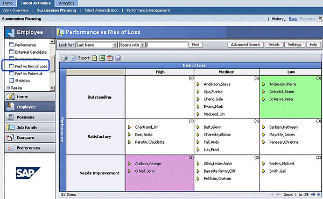Click the arrow icon beside Baders,Michael
This screenshot has width=323, height=199.
click(263, 164)
